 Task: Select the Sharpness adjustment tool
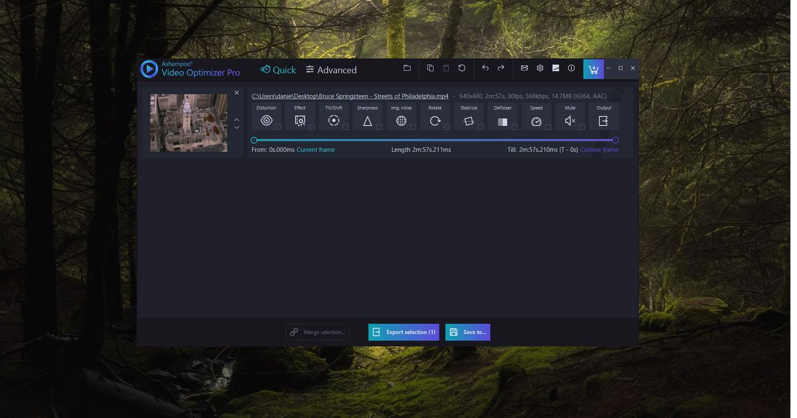[367, 120]
